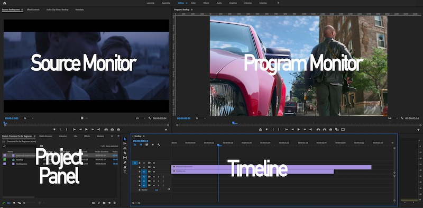The image size is (423, 208).
Task: Click Find icon in Project panel footer
Action: (x=99, y=203)
